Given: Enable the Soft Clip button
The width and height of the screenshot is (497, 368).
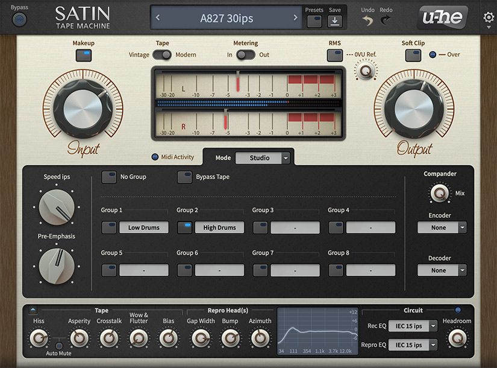Looking at the screenshot, I should (413, 55).
